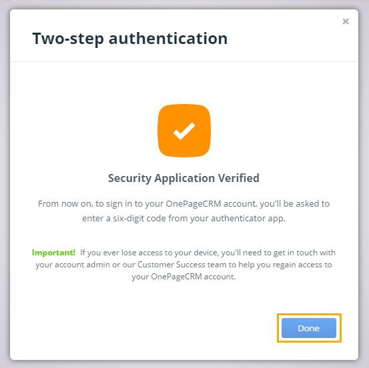Click the From now on sentence start

tap(65, 203)
